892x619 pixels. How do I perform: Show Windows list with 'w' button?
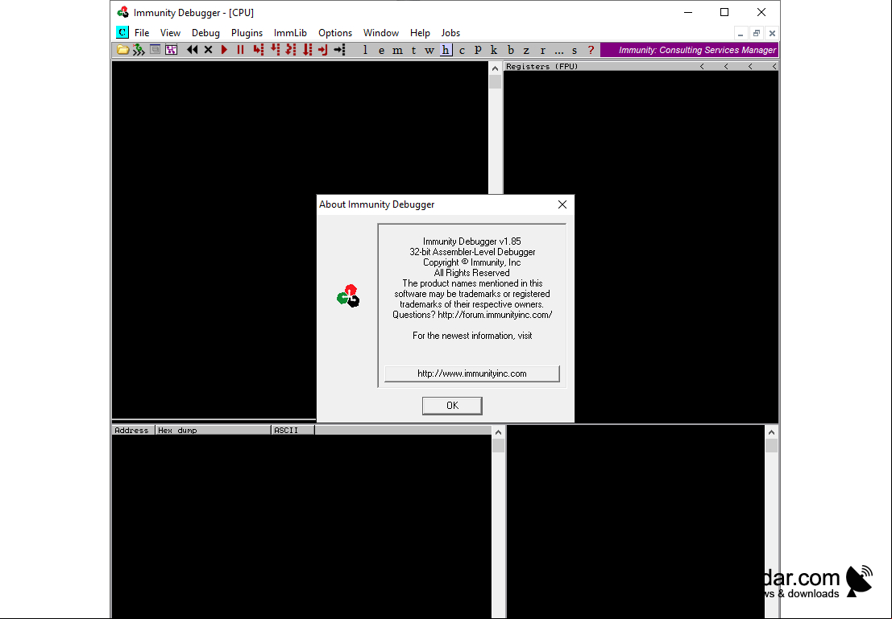click(429, 50)
